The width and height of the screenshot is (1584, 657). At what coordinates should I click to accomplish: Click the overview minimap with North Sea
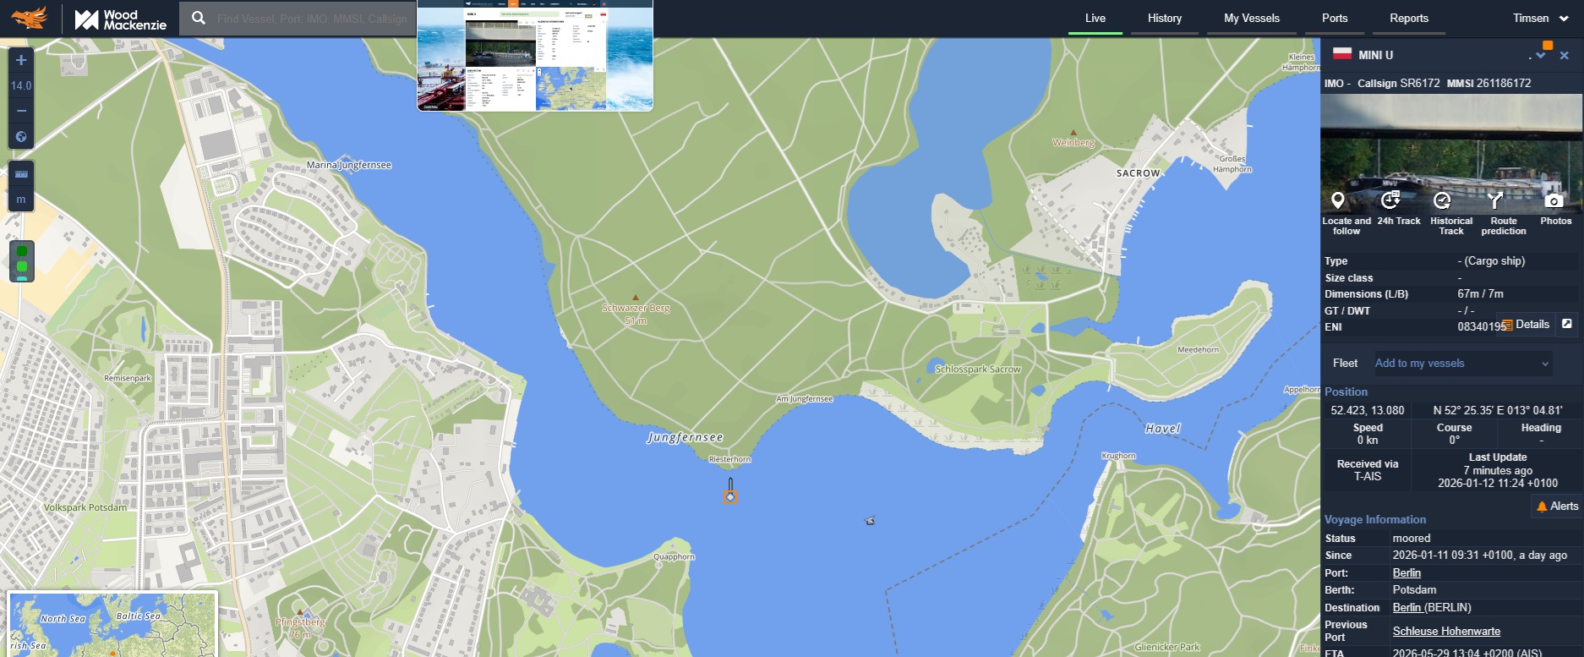pos(112,625)
